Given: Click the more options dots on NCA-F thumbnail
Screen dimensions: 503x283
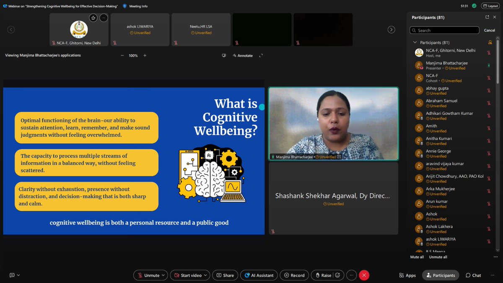Looking at the screenshot, I should (x=104, y=18).
